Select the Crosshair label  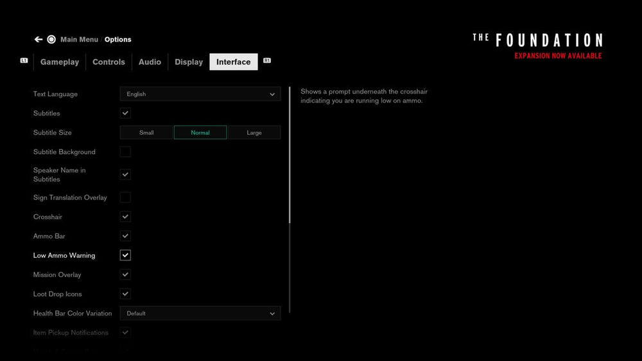(48, 217)
